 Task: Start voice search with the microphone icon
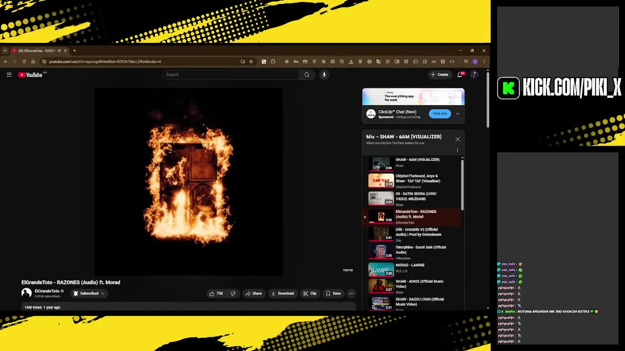(x=324, y=75)
